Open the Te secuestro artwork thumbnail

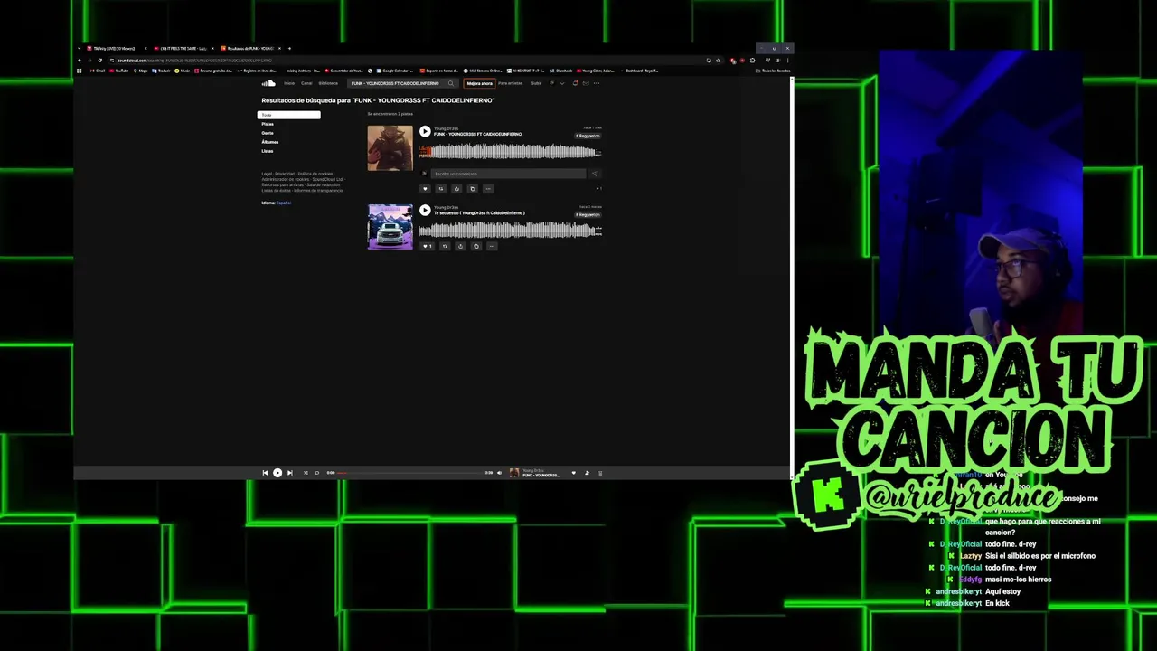point(390,227)
